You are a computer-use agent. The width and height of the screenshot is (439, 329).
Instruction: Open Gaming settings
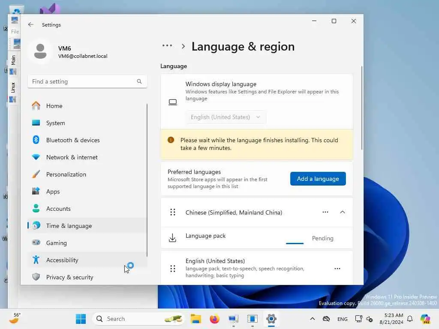(87, 243)
